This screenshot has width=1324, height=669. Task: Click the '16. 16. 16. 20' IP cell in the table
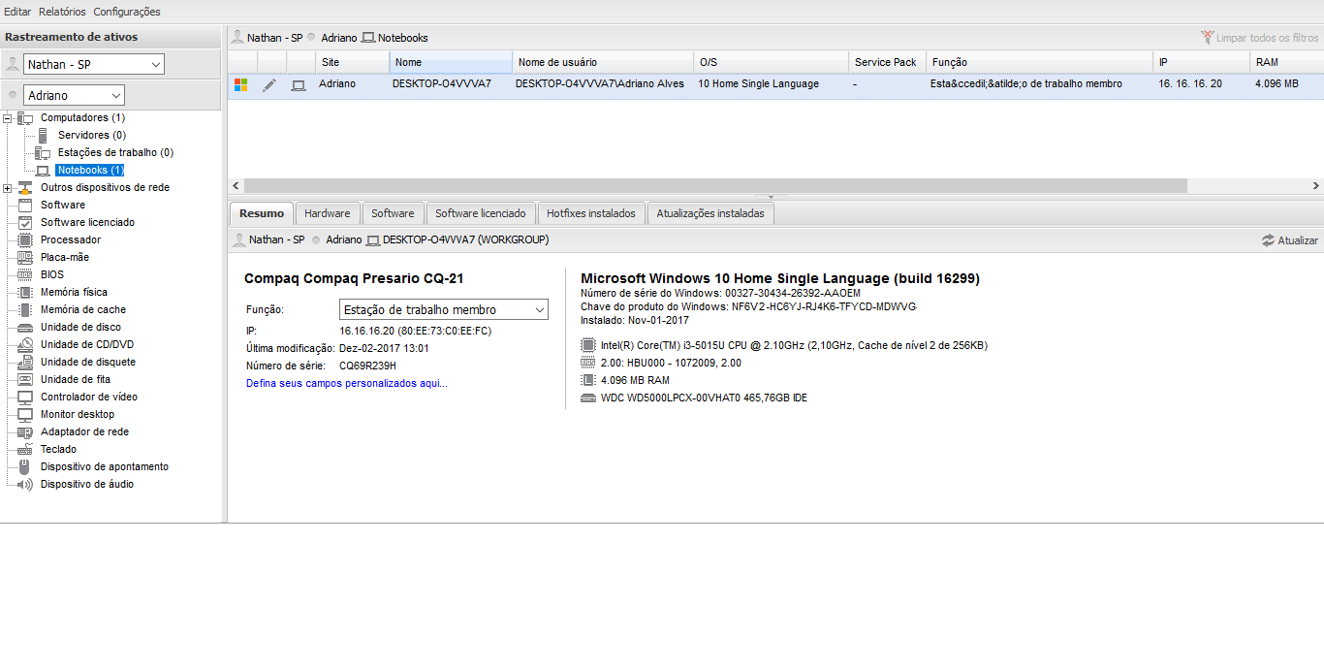pos(1190,84)
